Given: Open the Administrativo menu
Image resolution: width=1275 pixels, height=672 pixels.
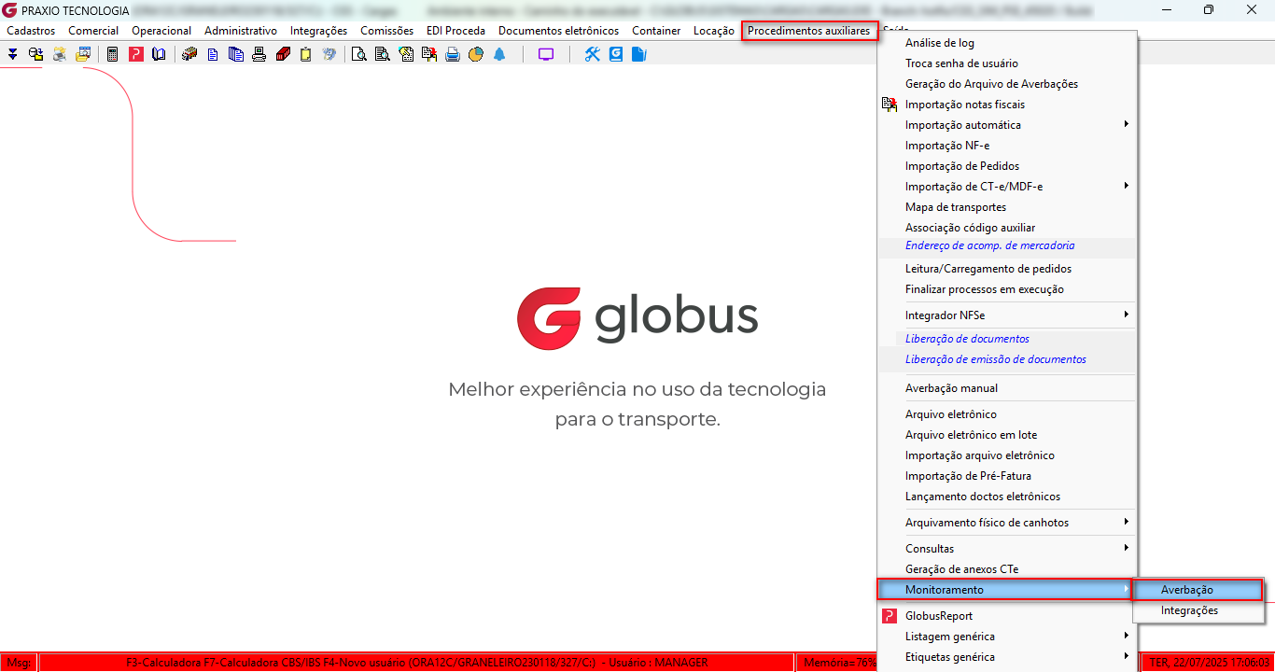Looking at the screenshot, I should coord(241,31).
